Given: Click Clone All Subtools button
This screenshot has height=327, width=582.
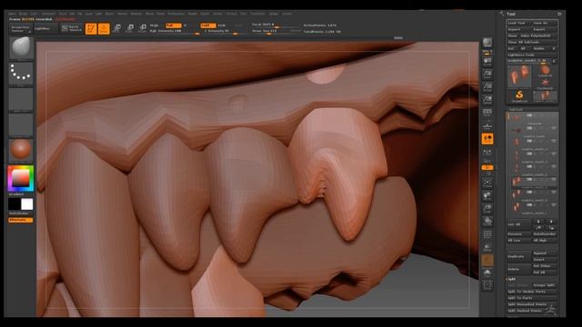Looking at the screenshot, I should [x=532, y=42].
